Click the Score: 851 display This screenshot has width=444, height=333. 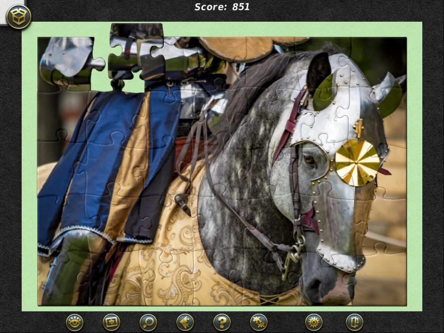(221, 7)
